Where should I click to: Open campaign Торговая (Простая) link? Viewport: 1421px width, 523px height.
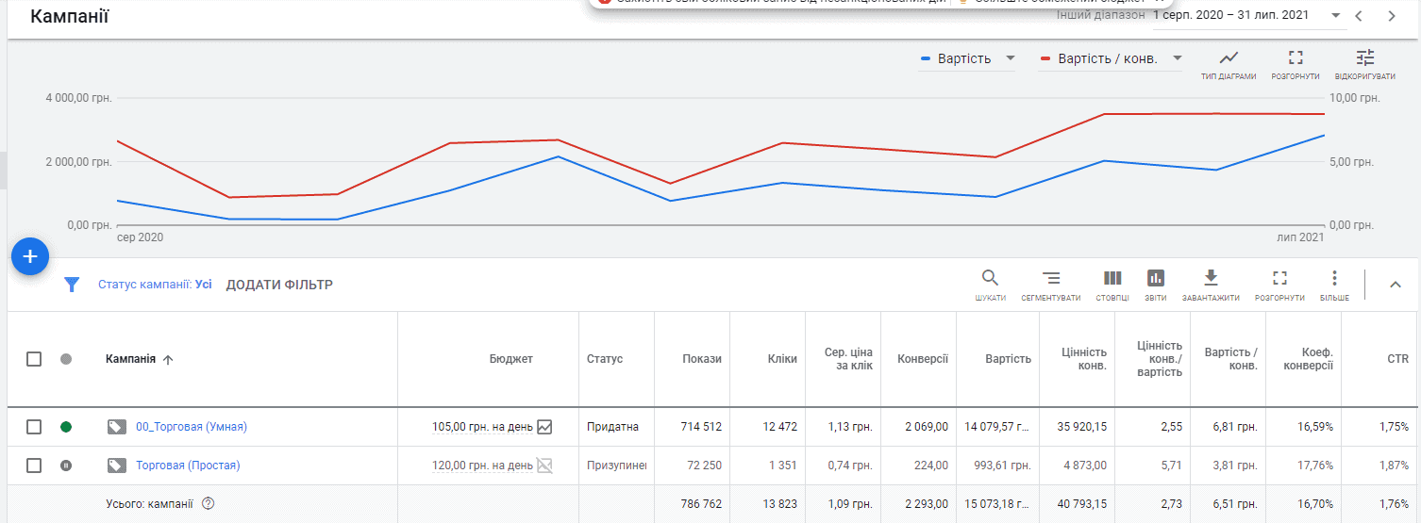[188, 466]
